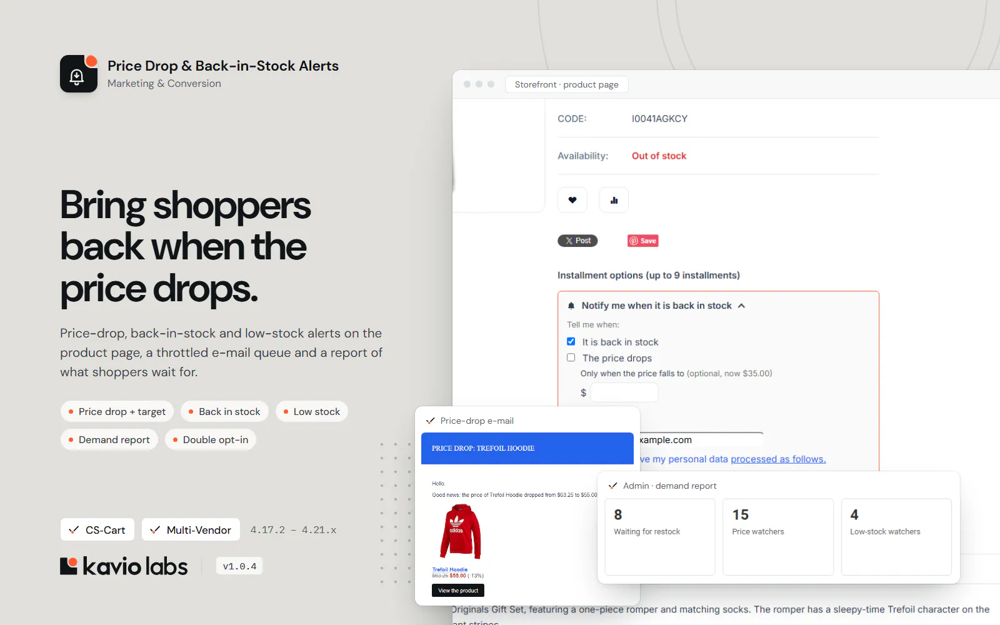The image size is (1000, 625).
Task: Click the Kavio Labs logo
Action: coord(124,566)
